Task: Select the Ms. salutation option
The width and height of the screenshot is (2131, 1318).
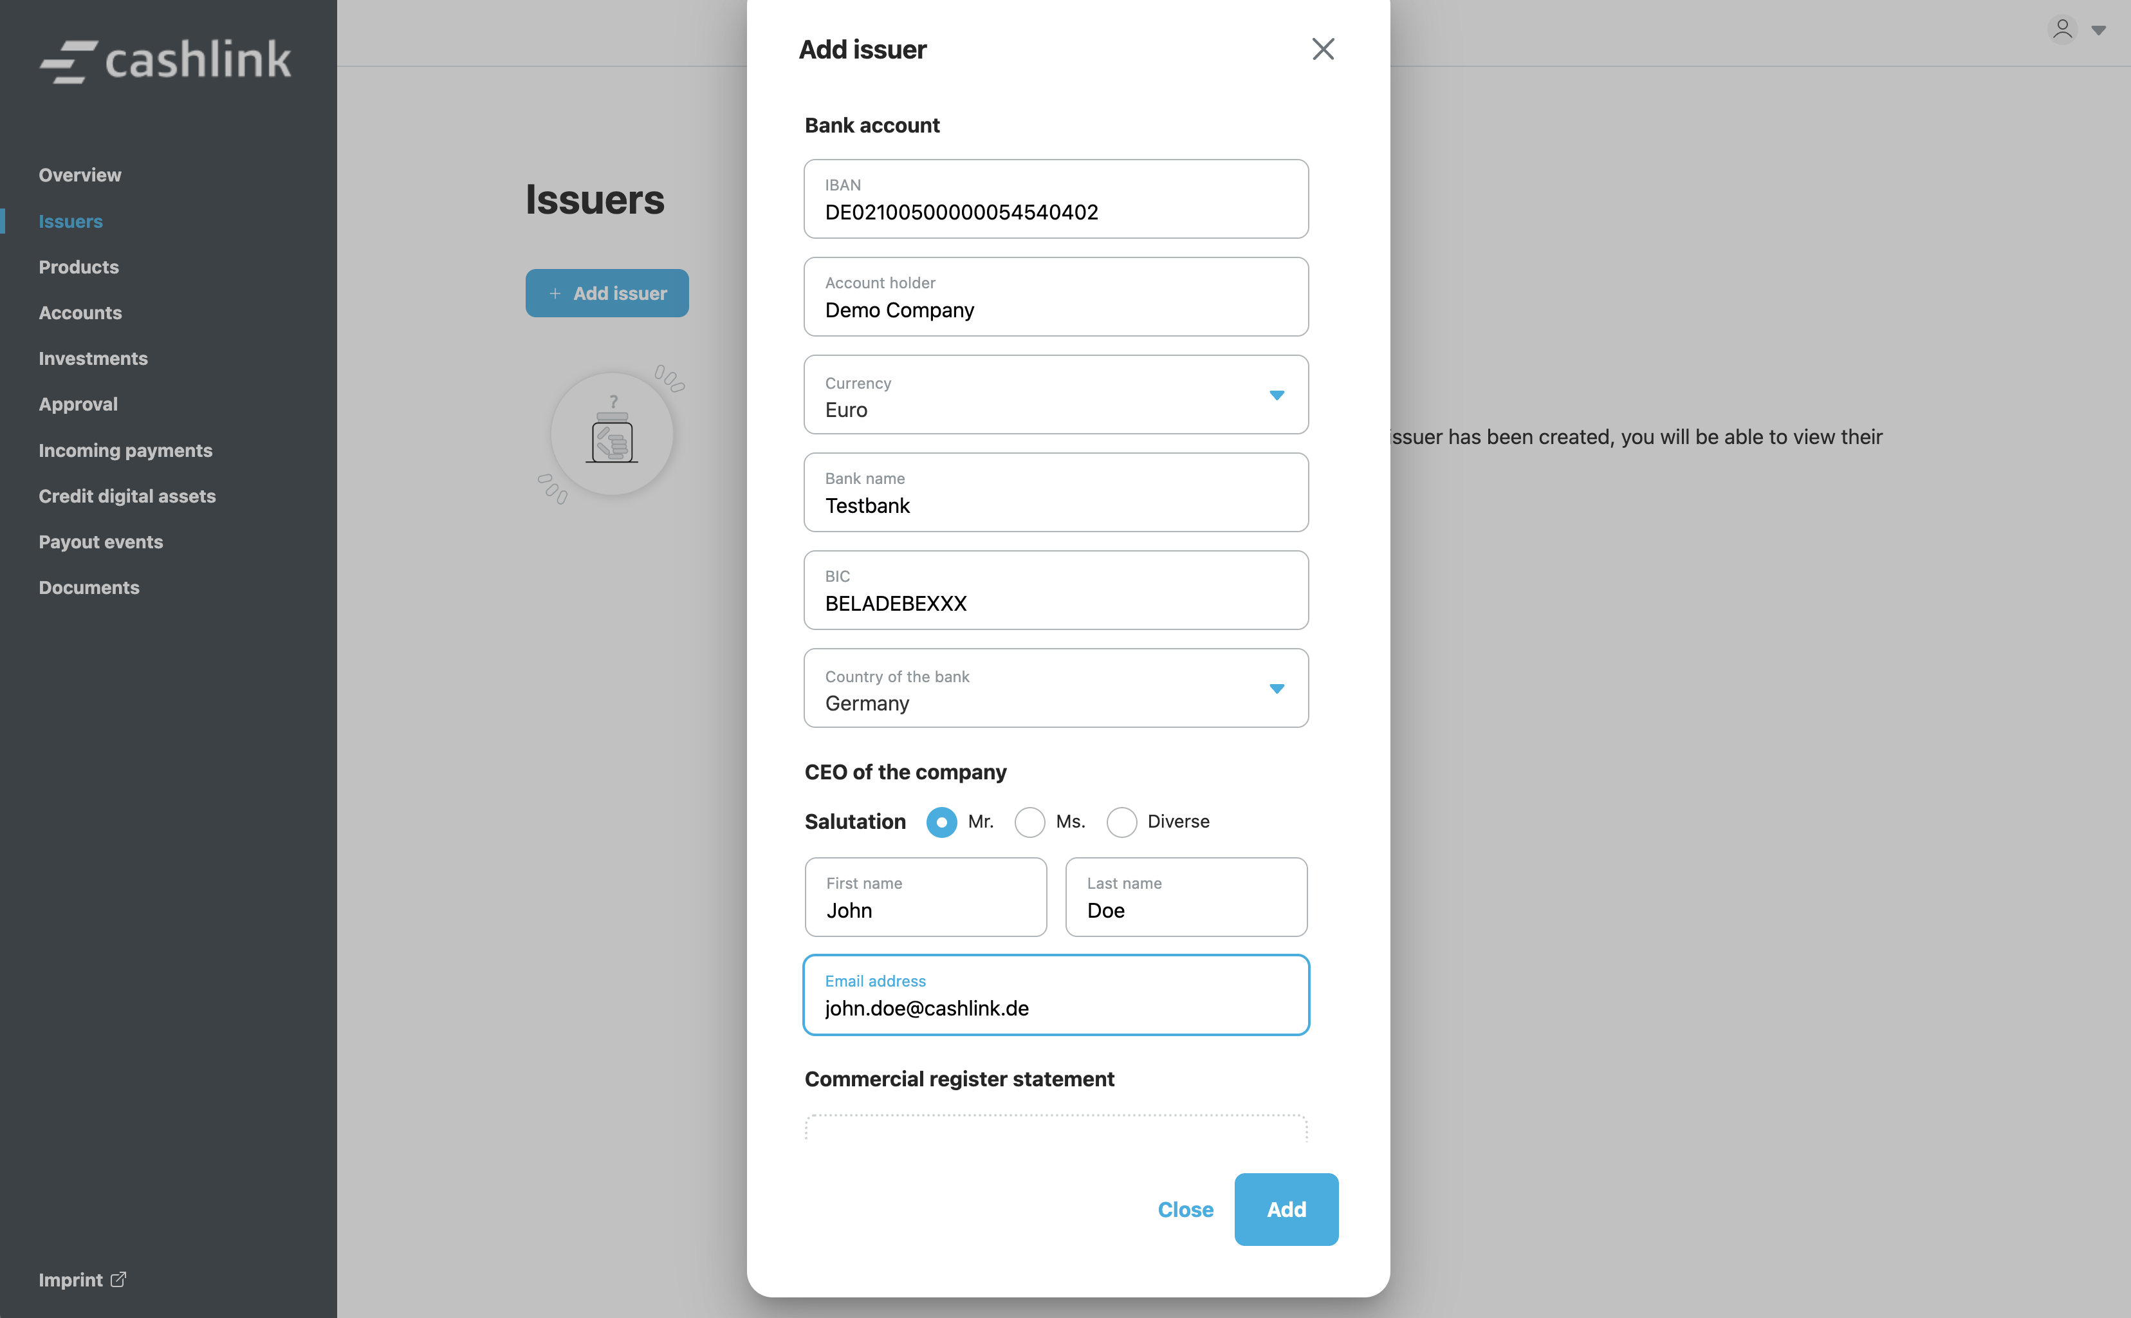Action: pyautogui.click(x=1029, y=822)
